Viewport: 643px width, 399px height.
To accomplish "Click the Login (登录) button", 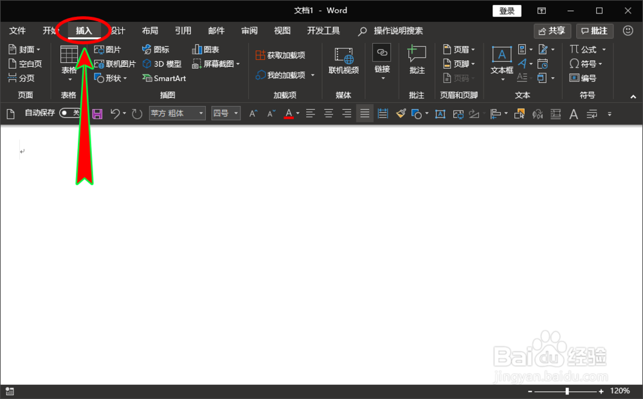I will pyautogui.click(x=507, y=11).
